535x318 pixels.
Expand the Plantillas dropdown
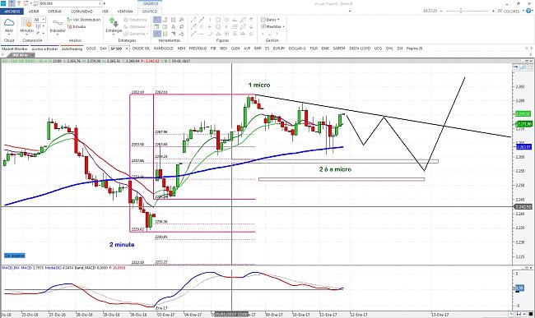tap(272, 26)
